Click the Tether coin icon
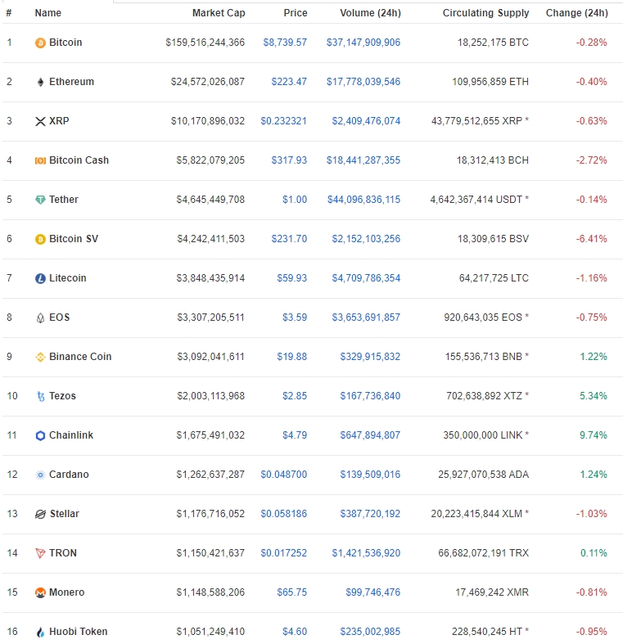623x644 pixels. pyautogui.click(x=40, y=200)
